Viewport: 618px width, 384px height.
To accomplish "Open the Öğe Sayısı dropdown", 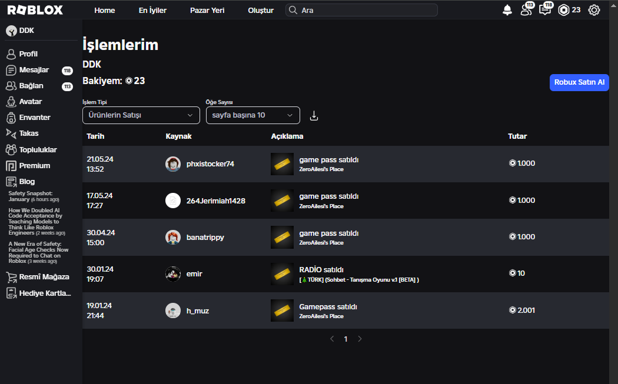I will click(x=252, y=115).
